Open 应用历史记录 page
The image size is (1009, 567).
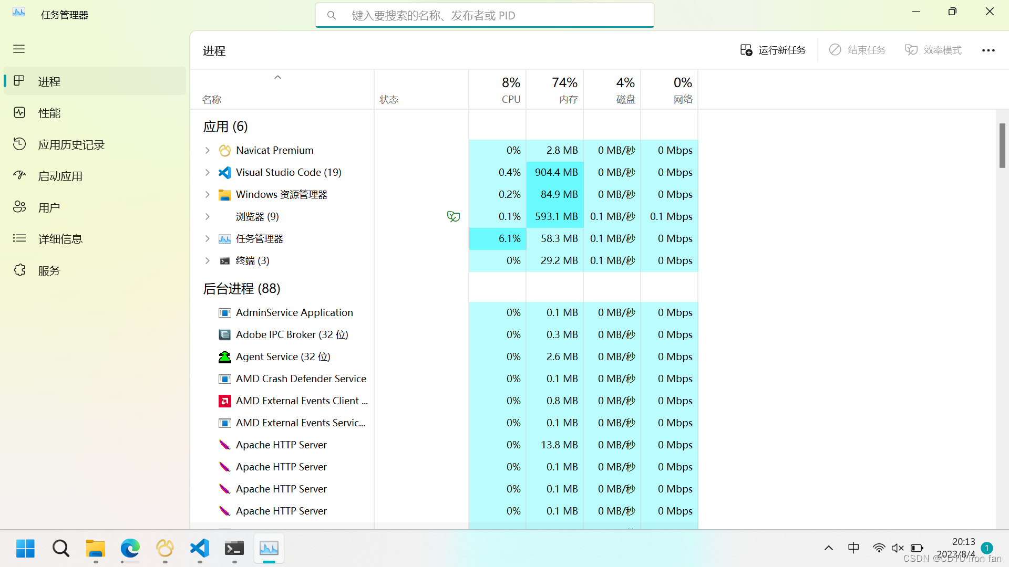tap(95, 144)
